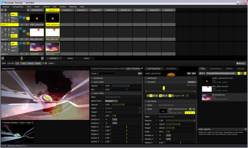Click the clip play forward button
Image resolution: width=248 pixels, height=148 pixels.
coord(151,96)
